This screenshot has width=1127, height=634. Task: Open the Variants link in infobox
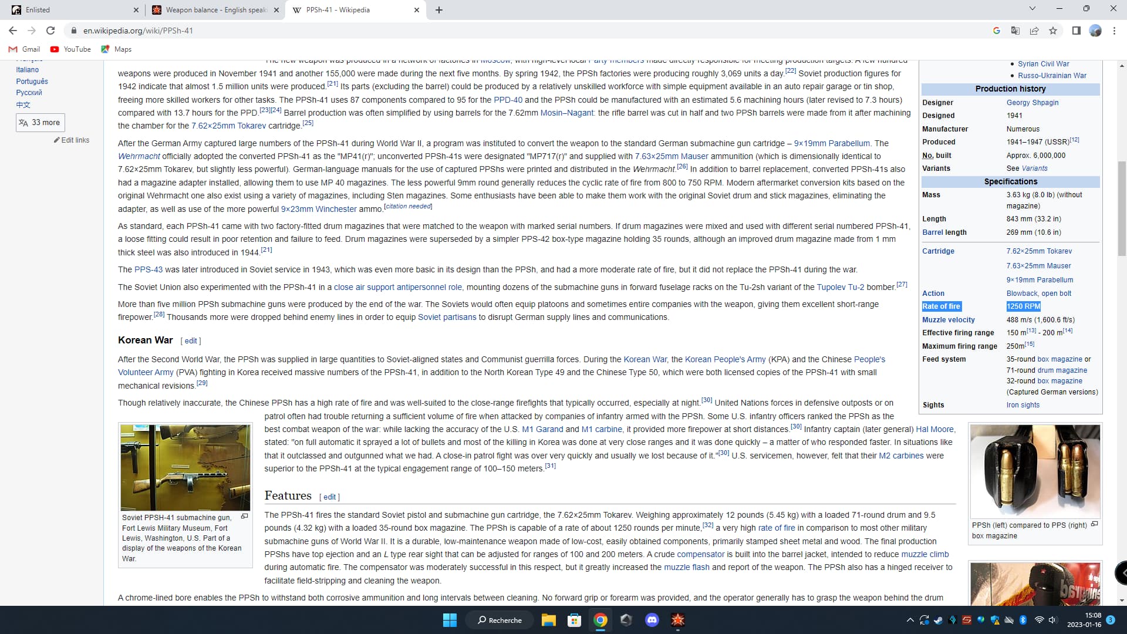coord(1034,168)
